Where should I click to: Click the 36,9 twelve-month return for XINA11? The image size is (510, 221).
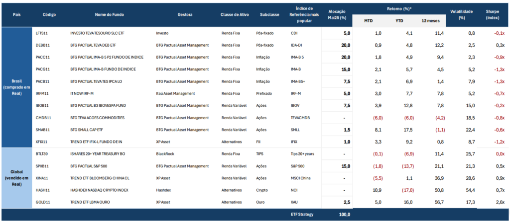pyautogui.click(x=439, y=178)
